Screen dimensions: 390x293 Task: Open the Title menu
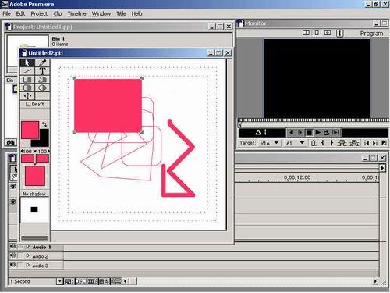pos(121,13)
